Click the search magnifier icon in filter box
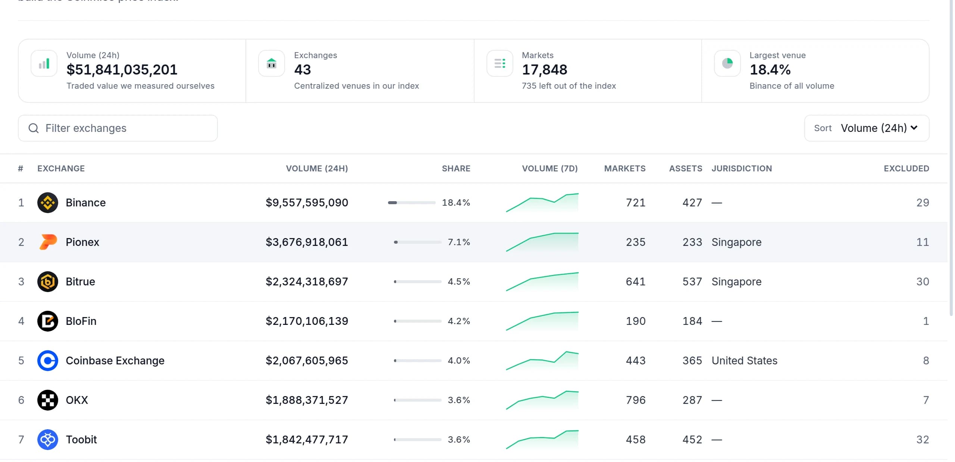Image resolution: width=955 pixels, height=462 pixels. pyautogui.click(x=34, y=128)
